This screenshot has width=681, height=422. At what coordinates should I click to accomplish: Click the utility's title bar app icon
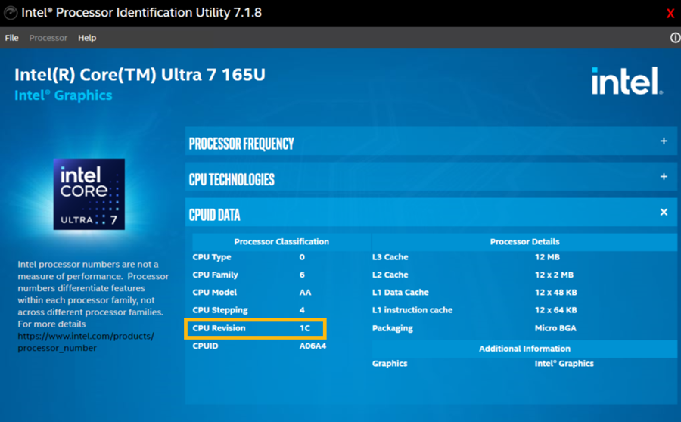(11, 13)
